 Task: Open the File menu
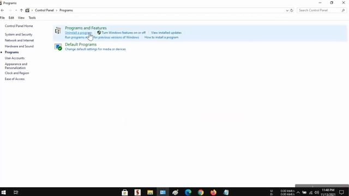point(2,17)
